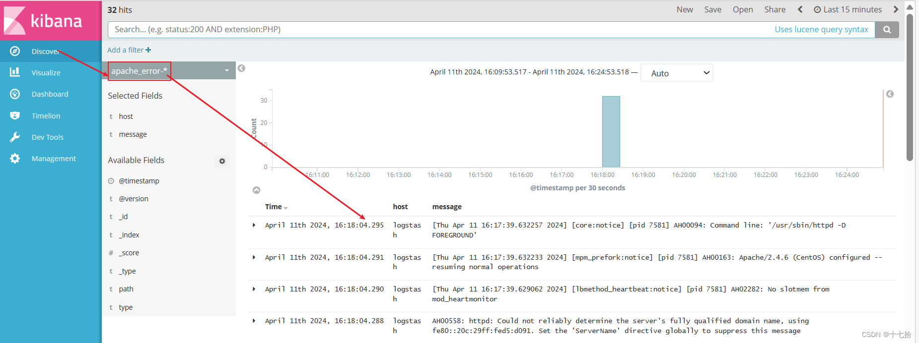Open the Last 15 minutes time picker
The image size is (919, 343).
tap(848, 9)
